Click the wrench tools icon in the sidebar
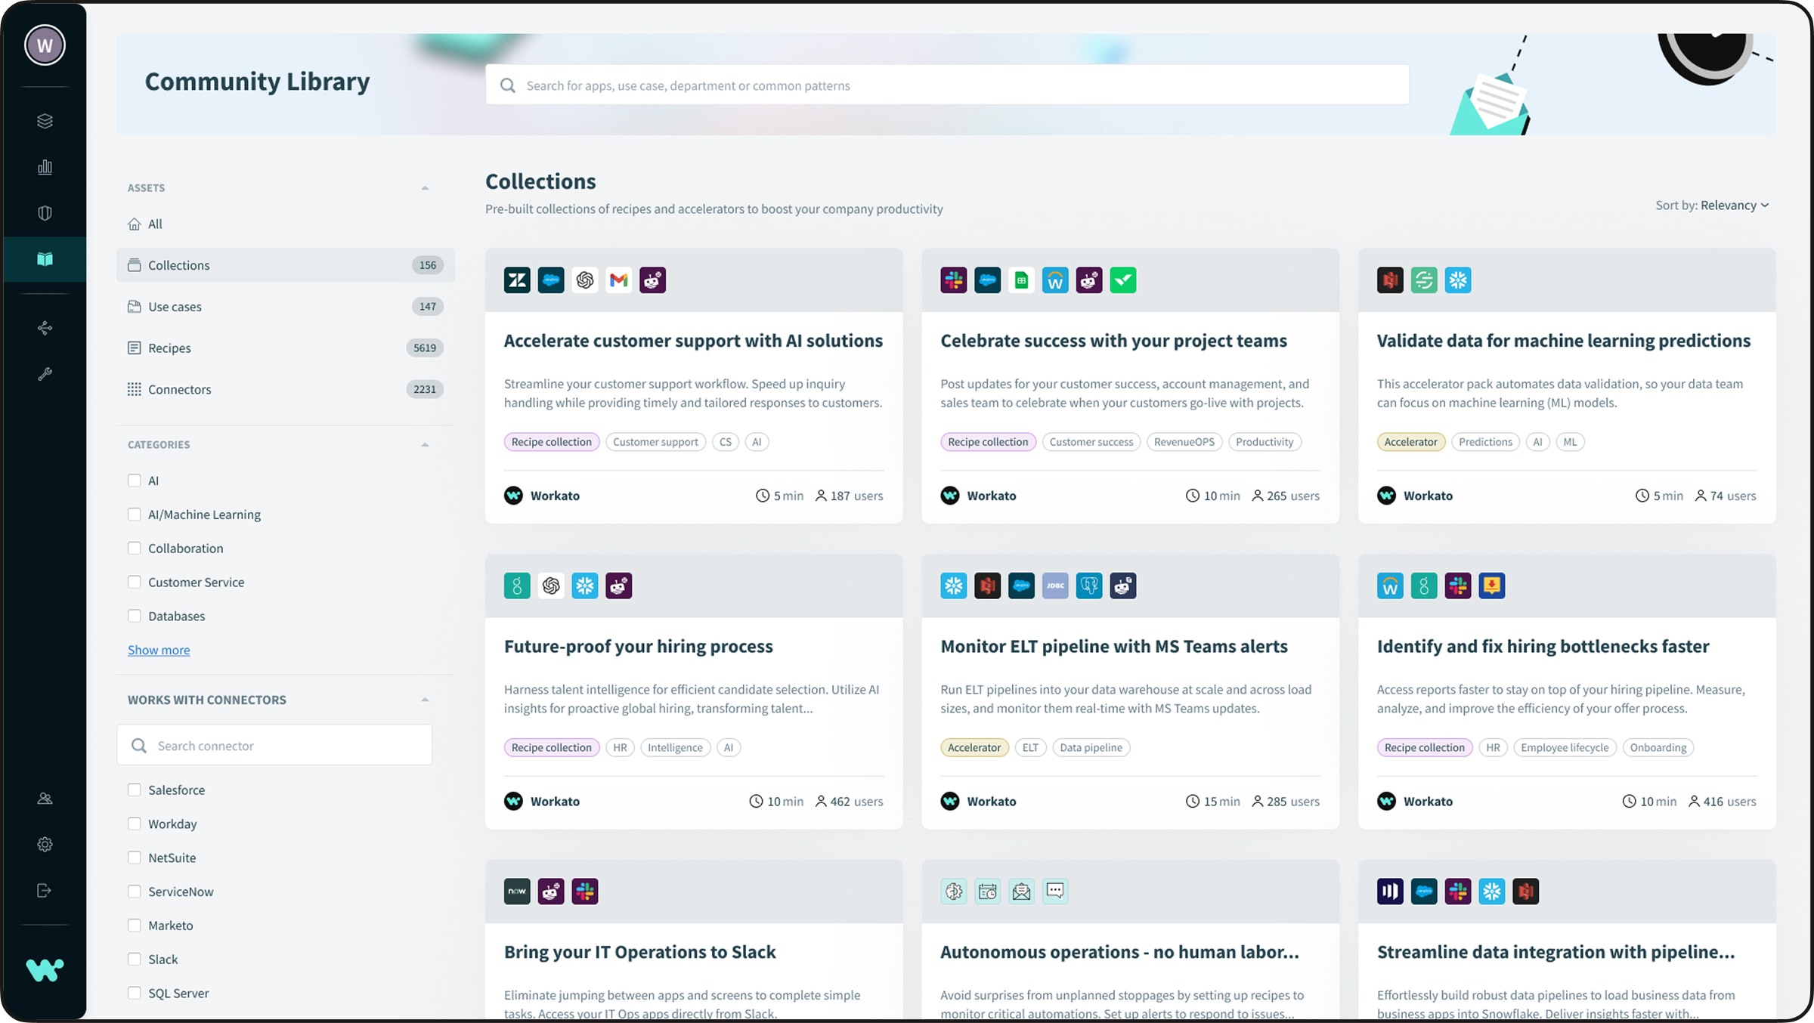 [45, 373]
